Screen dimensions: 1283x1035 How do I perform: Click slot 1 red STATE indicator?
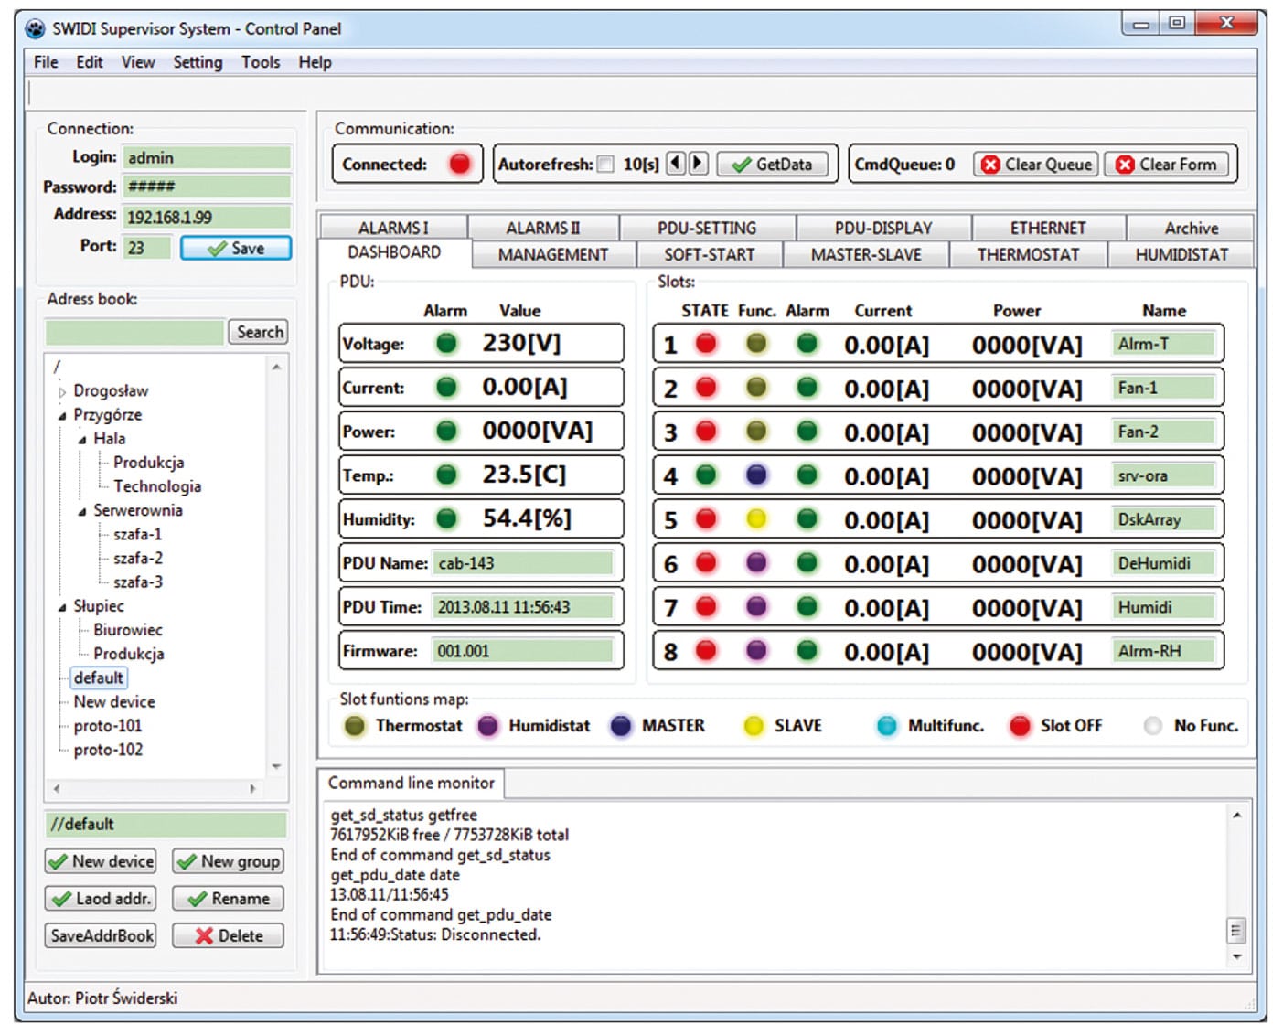click(706, 344)
